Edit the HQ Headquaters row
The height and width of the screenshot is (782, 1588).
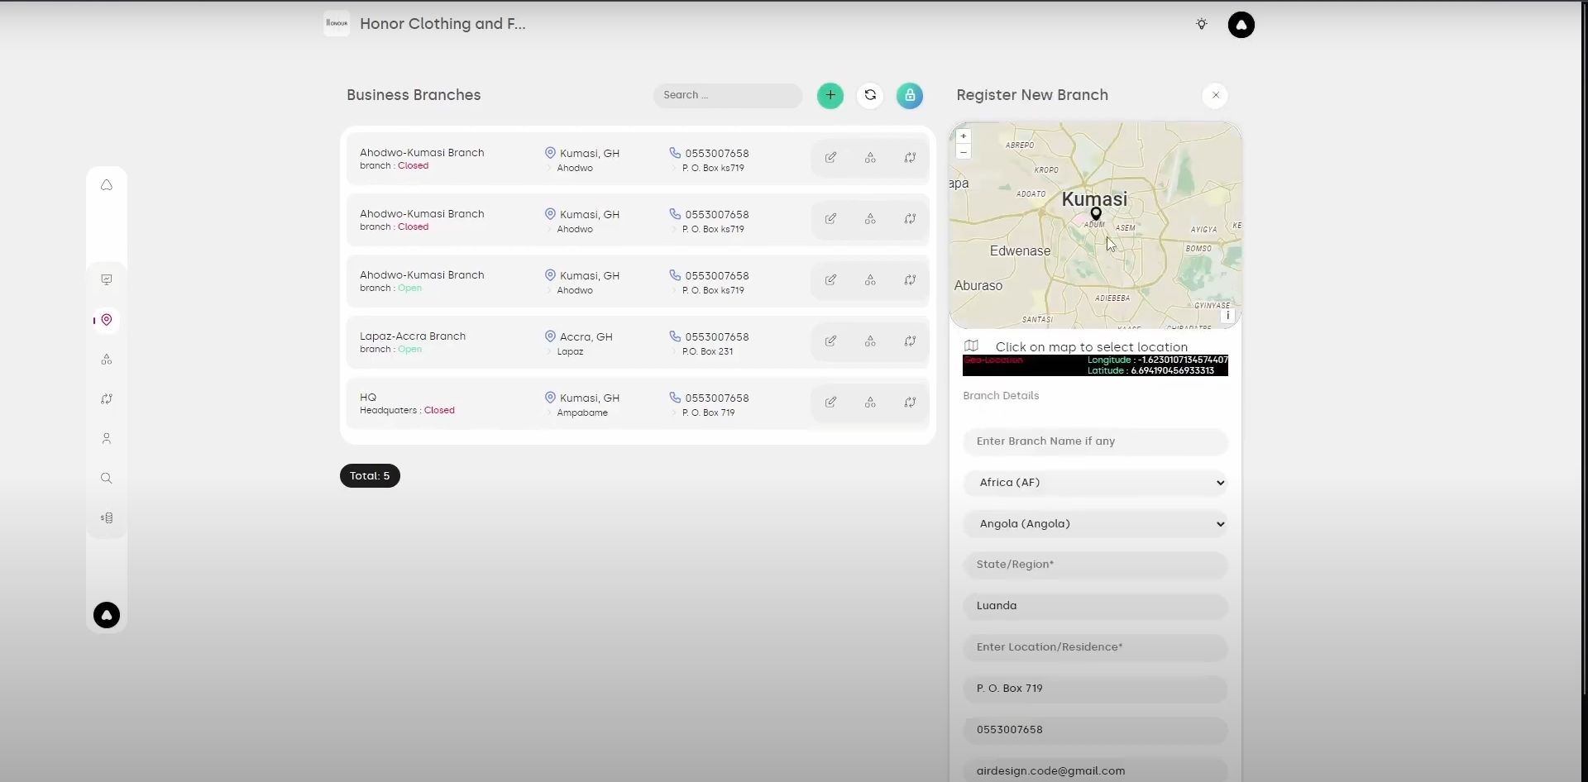pyautogui.click(x=830, y=402)
